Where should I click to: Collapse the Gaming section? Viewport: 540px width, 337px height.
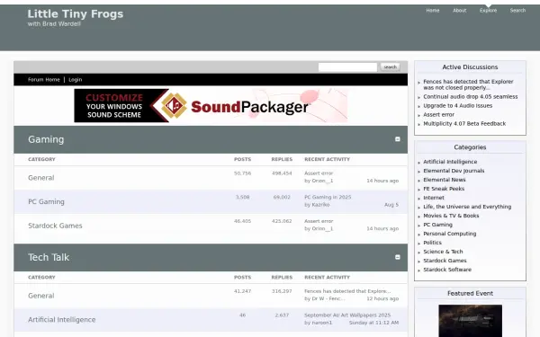(398, 139)
